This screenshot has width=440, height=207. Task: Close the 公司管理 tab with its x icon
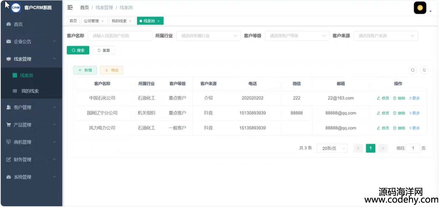tap(103, 21)
